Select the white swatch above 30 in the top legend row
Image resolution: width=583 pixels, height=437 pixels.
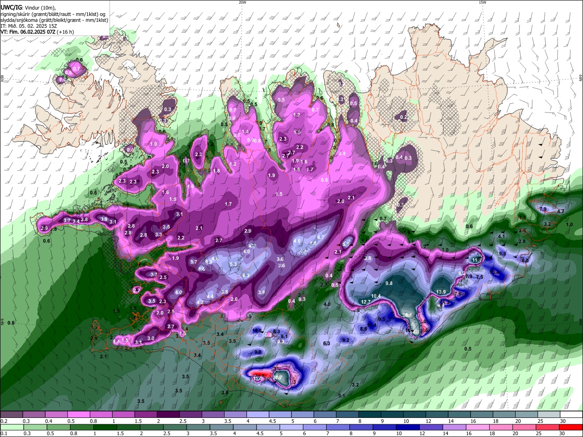click(571, 415)
